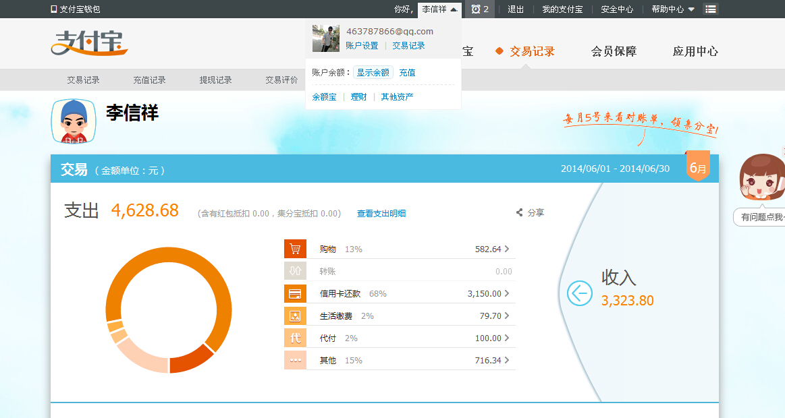Viewport: 785px width, 418px height.
Task: Click the 分享 share button
Action: click(531, 212)
